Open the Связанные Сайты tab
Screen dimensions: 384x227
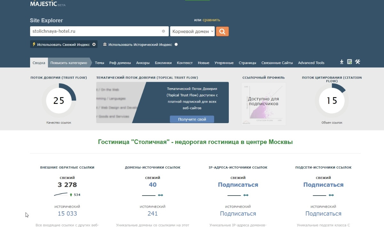coord(277,63)
